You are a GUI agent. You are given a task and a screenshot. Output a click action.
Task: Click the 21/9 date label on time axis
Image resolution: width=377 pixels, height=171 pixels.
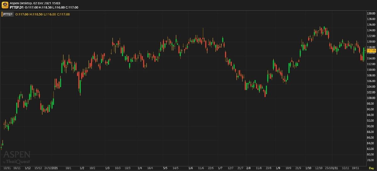[298, 168]
